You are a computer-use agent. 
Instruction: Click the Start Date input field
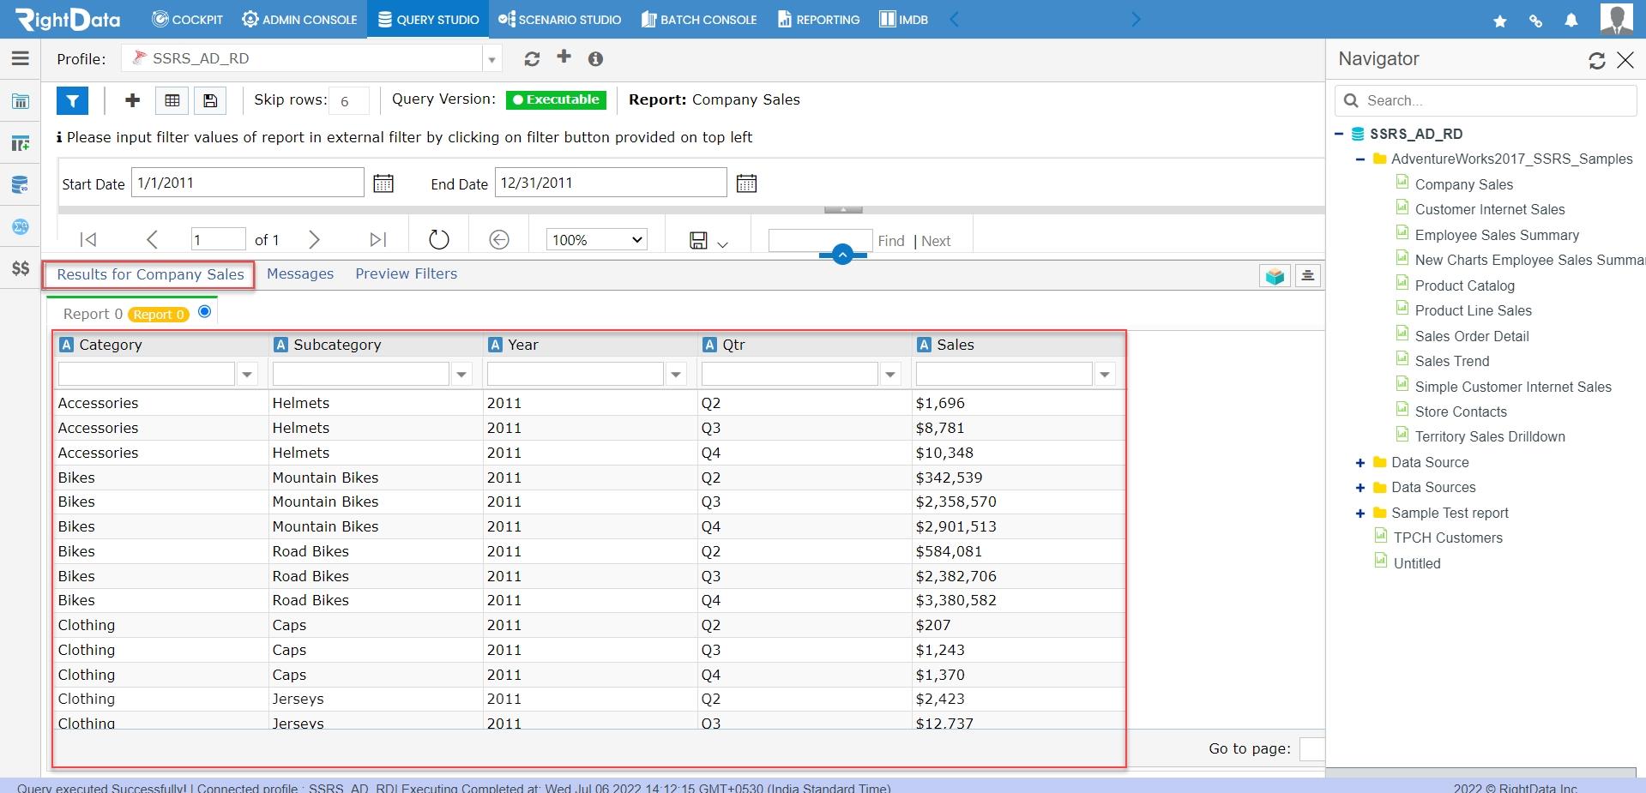pos(247,183)
